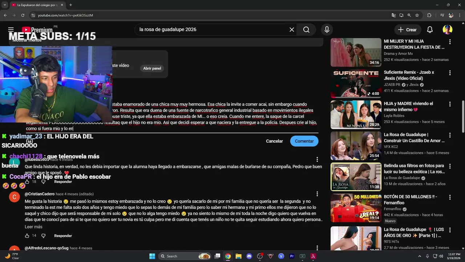This screenshot has height=262, width=465.
Task: Open Belinda usa filtros en fotos video title
Action: [415, 169]
